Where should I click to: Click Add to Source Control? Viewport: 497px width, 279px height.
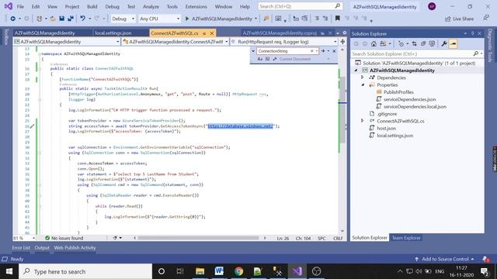(x=445, y=259)
